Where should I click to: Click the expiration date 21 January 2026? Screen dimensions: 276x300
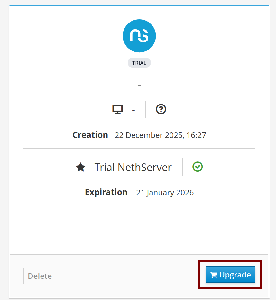[165, 193]
